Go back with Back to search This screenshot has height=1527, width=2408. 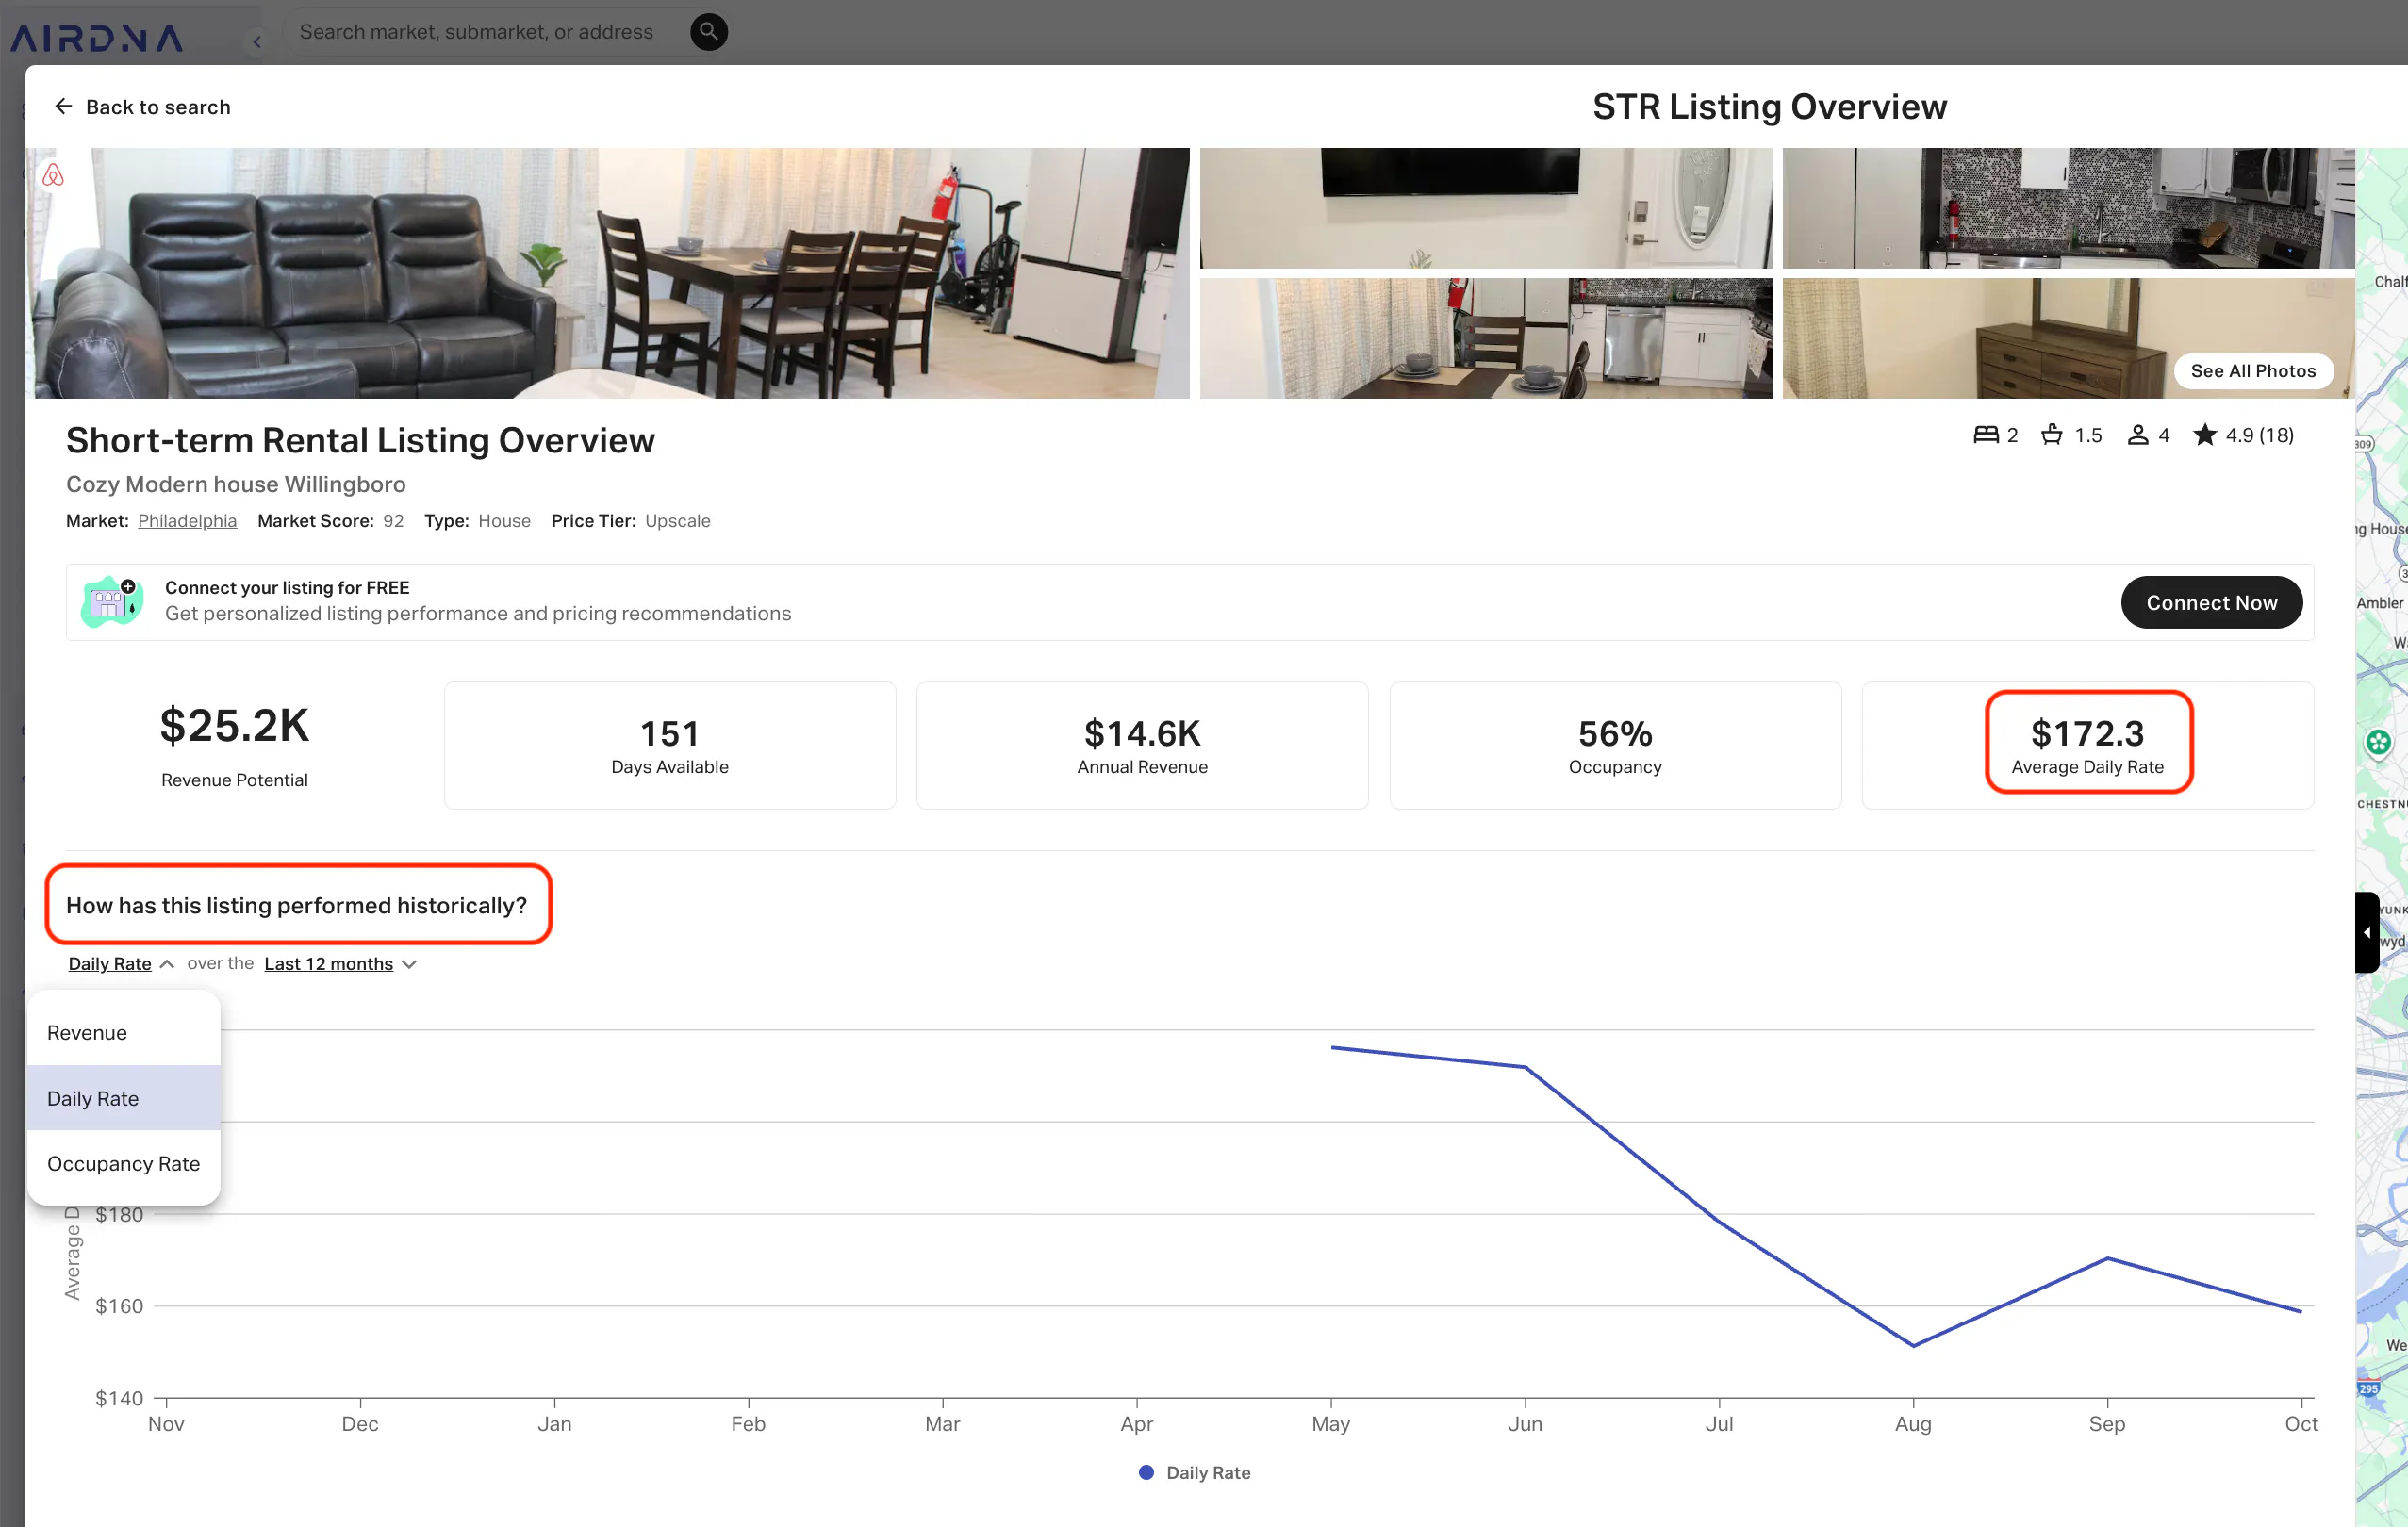click(x=142, y=107)
